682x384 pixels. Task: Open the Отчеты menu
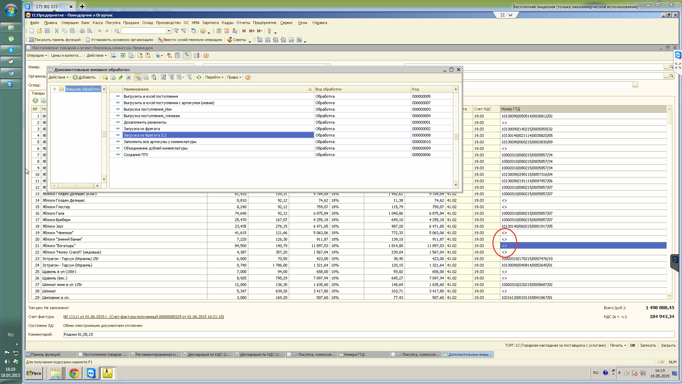click(243, 23)
